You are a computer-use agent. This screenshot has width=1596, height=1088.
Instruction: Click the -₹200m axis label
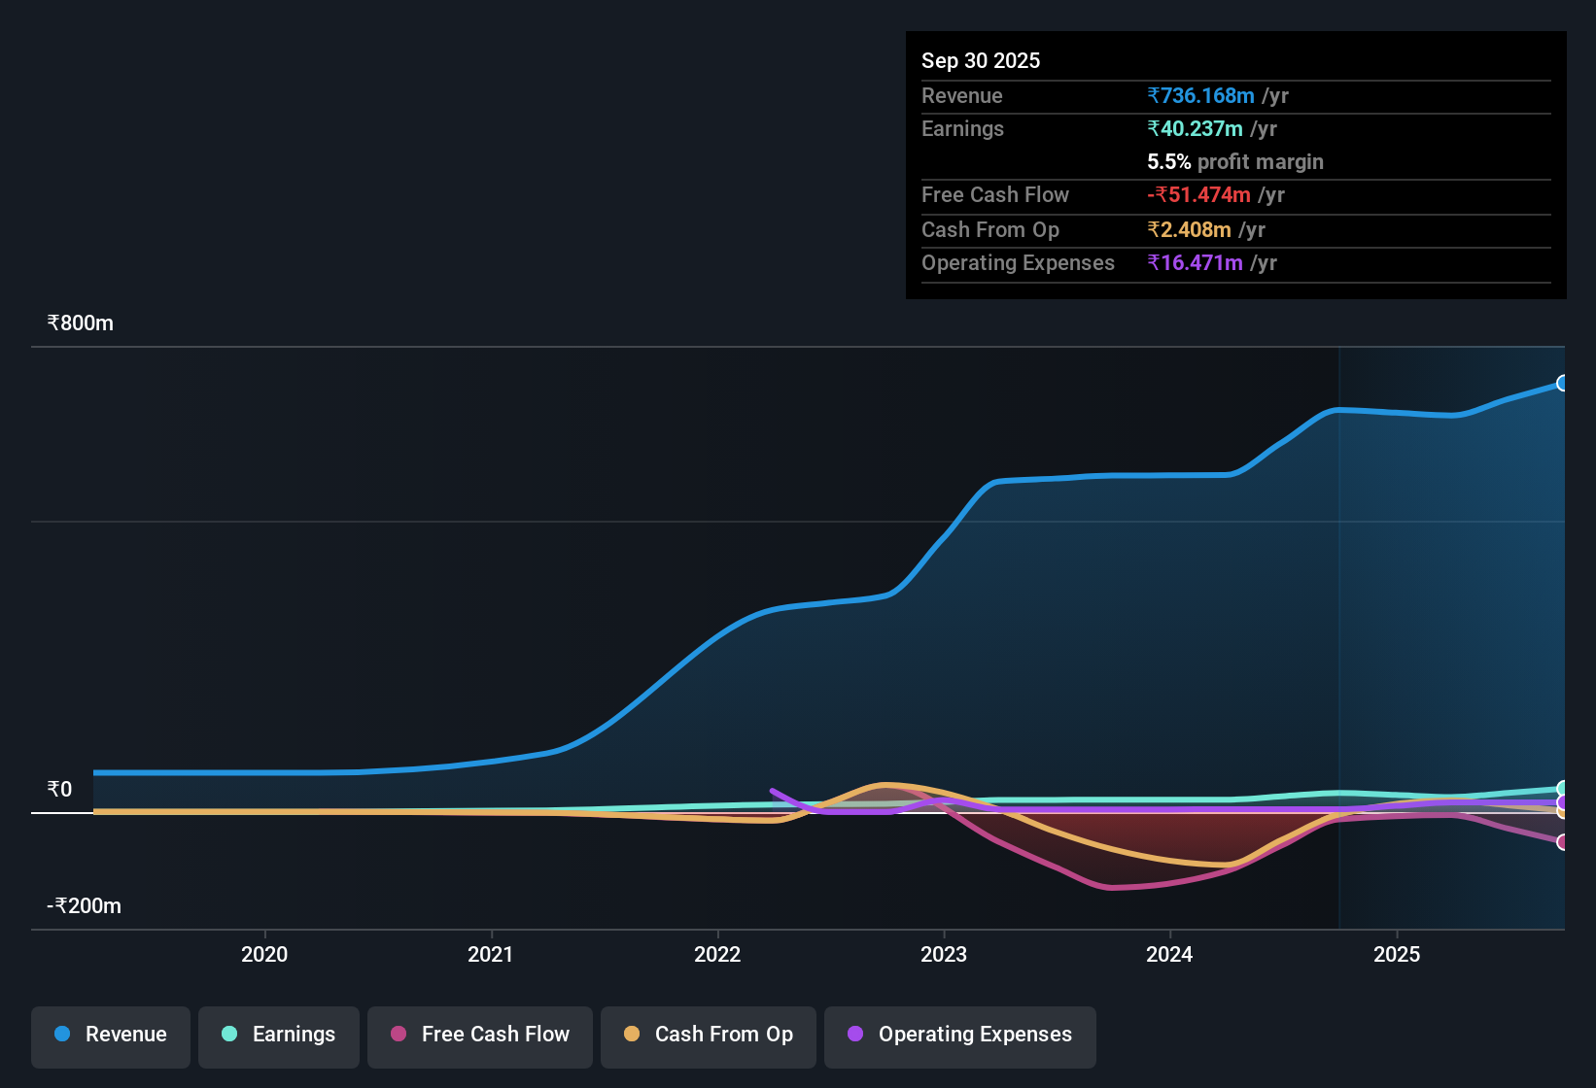[82, 905]
